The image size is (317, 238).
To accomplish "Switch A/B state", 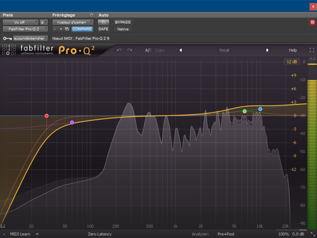I will pyautogui.click(x=148, y=50).
